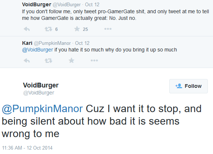Favorite the tweet with 25 stars
213x154 pixels.
(77, 29)
